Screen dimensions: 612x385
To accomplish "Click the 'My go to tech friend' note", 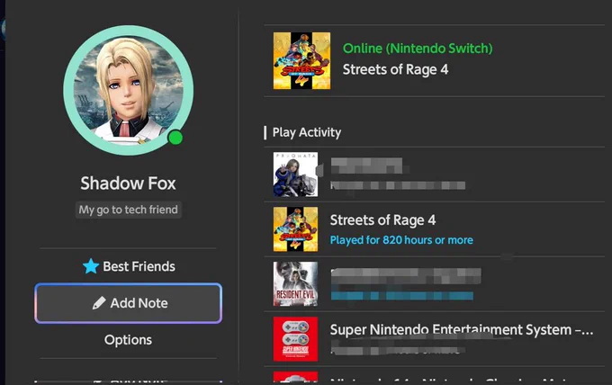I will click(128, 210).
